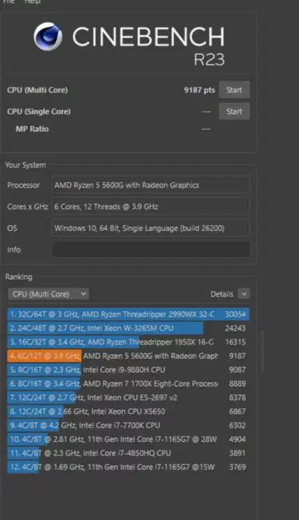299x520 pixels.
Task: Click the Details label in Ranking
Action: pos(222,294)
